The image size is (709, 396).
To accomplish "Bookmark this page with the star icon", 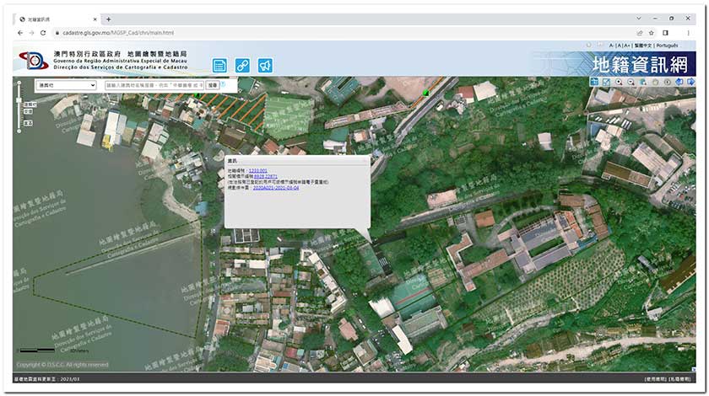I will [x=652, y=33].
